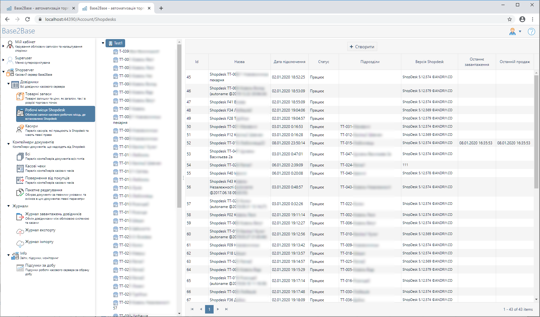This screenshot has width=540, height=317.
Task: Click the Створити create button
Action: tap(362, 47)
